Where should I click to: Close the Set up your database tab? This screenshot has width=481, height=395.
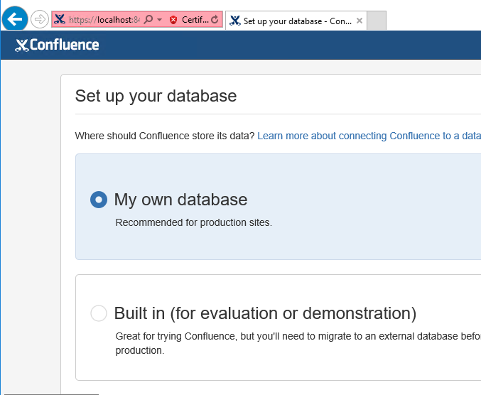(x=360, y=21)
